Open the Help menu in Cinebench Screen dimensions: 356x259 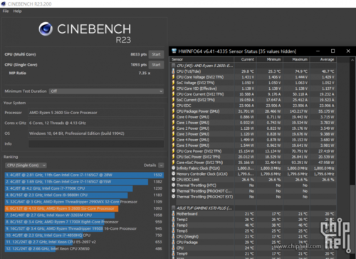(x=17, y=11)
